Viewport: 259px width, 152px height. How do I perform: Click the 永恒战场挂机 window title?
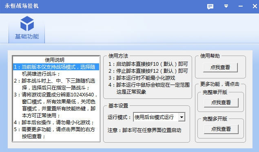[x=22, y=6]
